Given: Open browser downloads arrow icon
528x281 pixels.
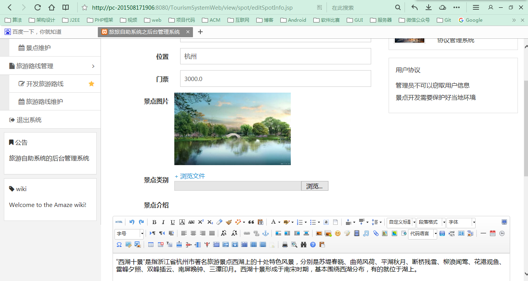Looking at the screenshot, I should 429,7.
